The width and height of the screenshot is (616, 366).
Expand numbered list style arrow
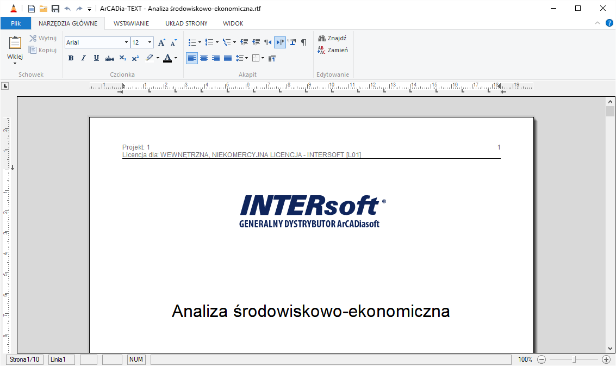pos(217,42)
